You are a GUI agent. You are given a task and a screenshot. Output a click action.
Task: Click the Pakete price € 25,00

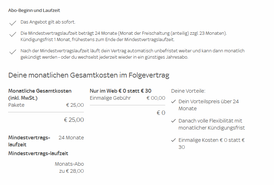tap(75, 105)
